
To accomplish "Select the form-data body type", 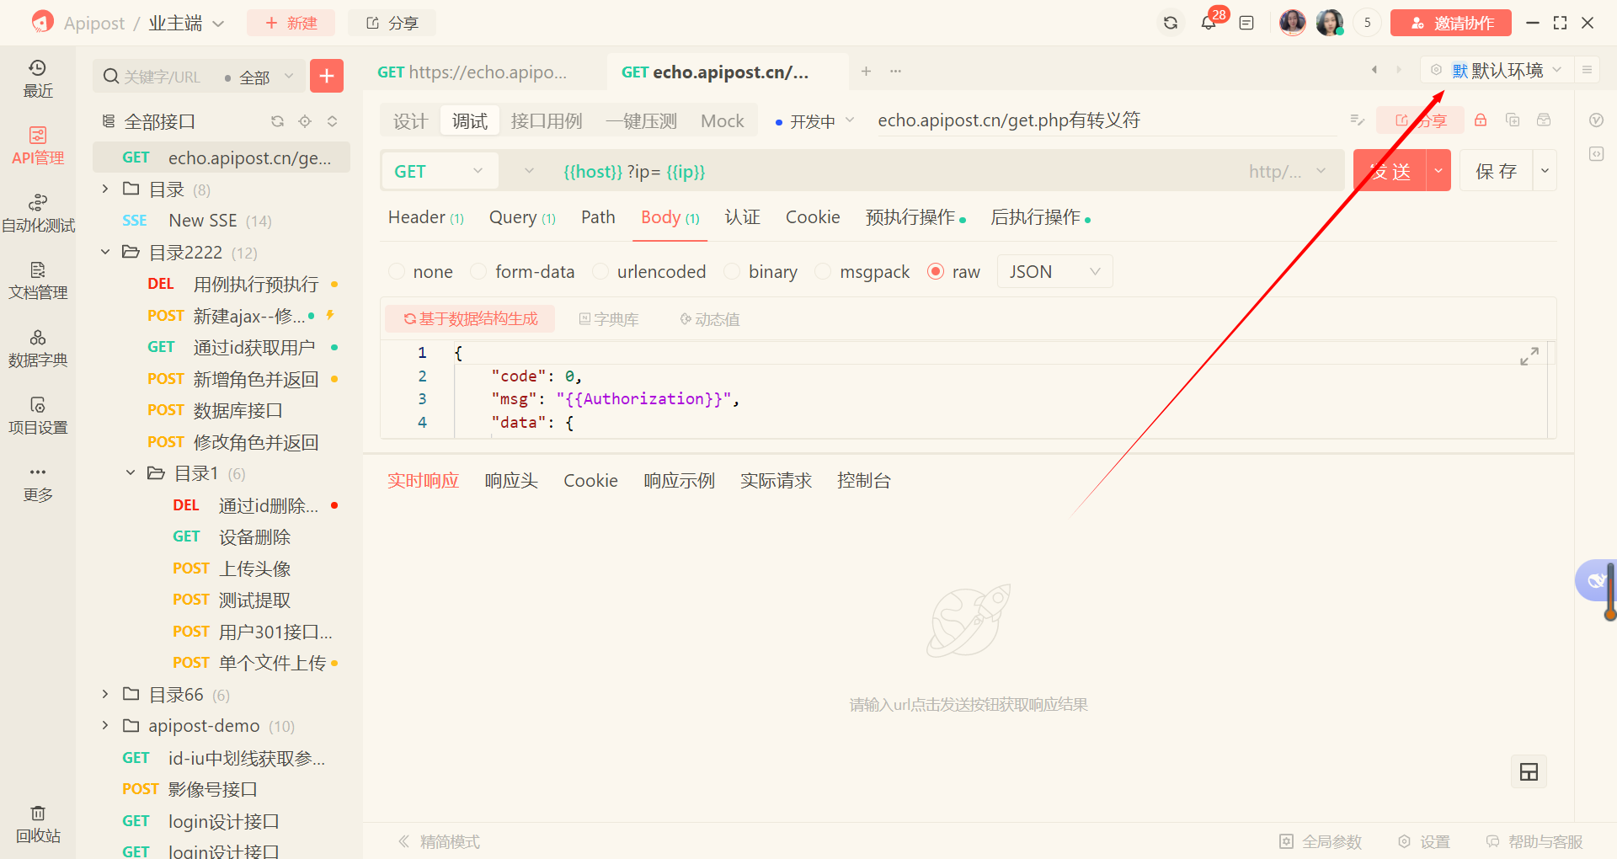I will 522,271.
